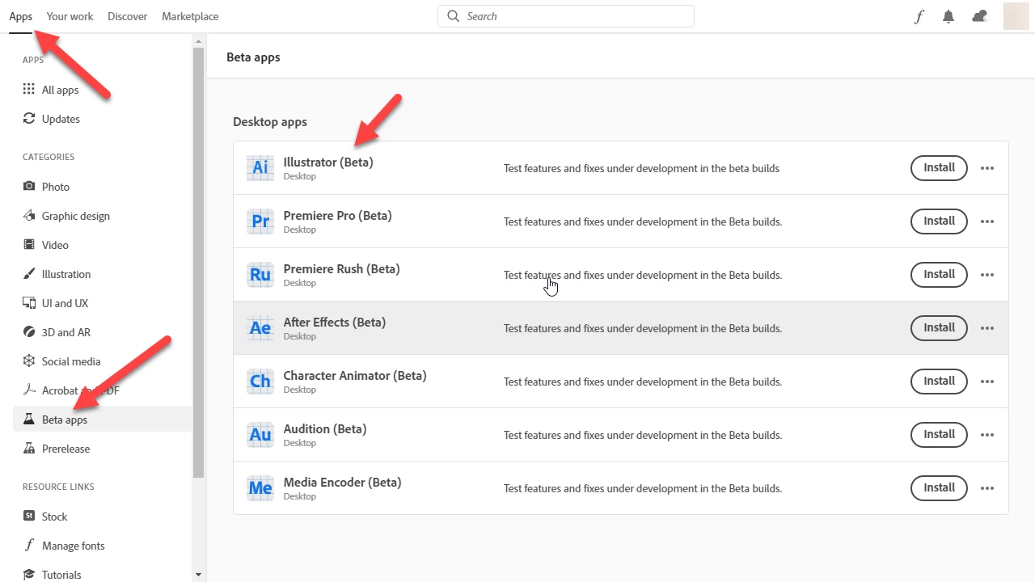Install After Effects (Beta)
1035x582 pixels.
[x=940, y=328]
